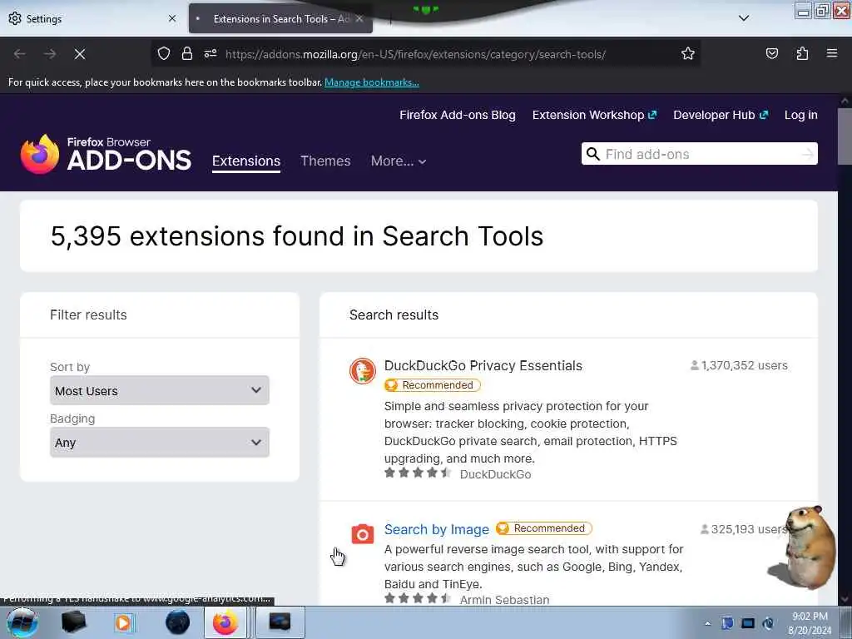
Task: Click the network tray icon
Action: click(748, 623)
